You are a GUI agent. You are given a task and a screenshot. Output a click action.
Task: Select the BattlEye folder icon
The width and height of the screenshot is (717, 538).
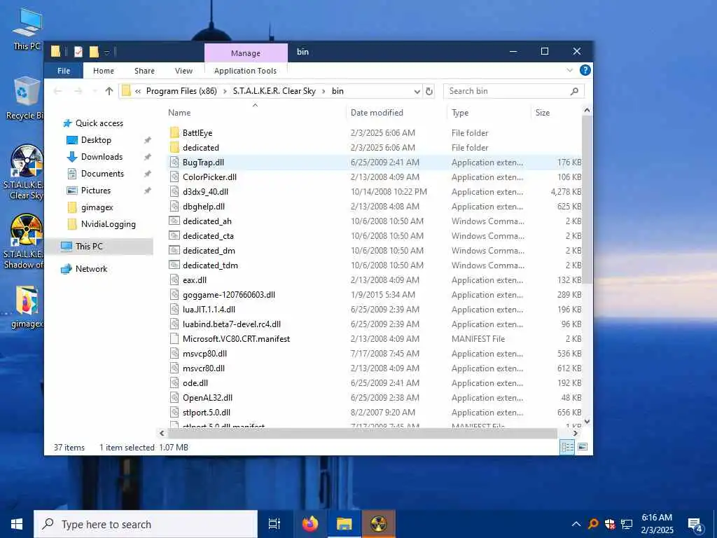[174, 132]
